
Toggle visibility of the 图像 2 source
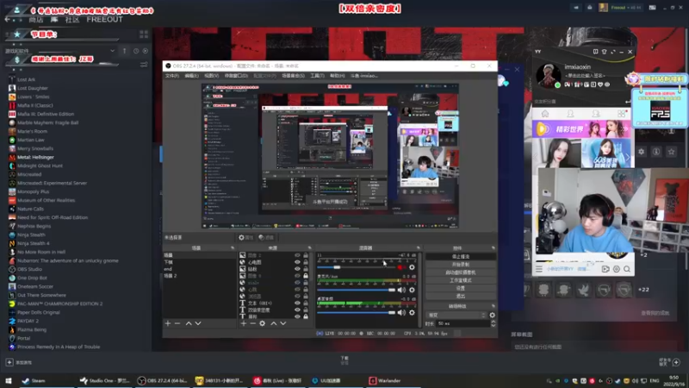pos(297,255)
